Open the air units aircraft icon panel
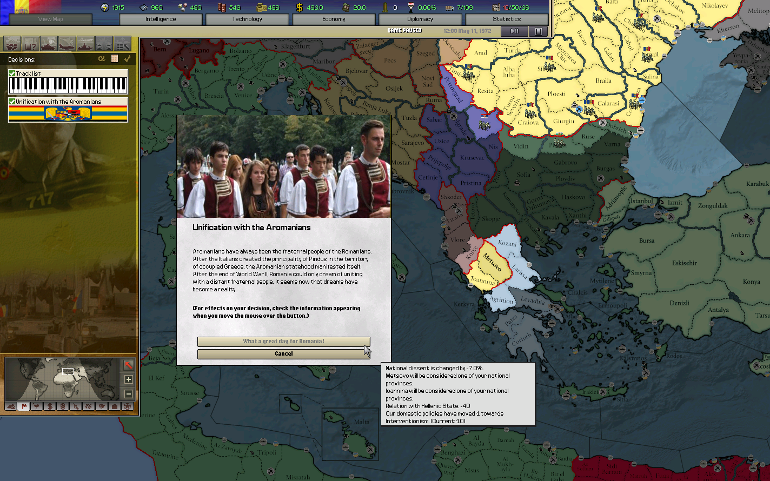Viewport: 770px width, 481px height. pyautogui.click(x=67, y=43)
